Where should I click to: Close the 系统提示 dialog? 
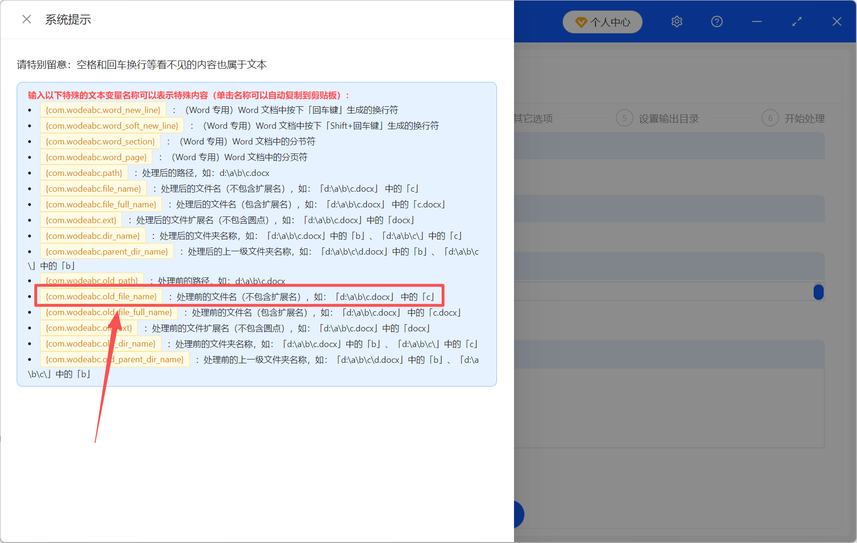click(26, 19)
